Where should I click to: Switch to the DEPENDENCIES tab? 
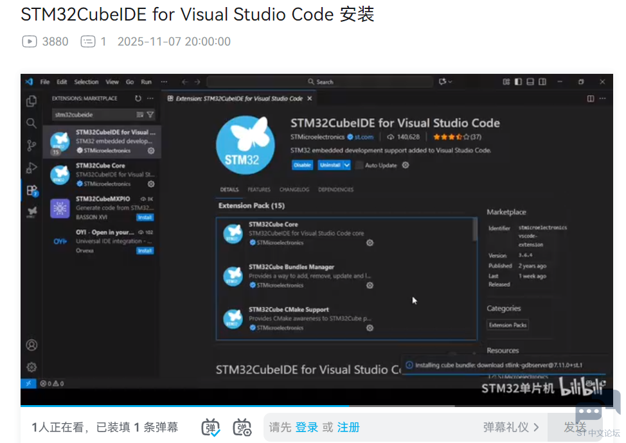[335, 189]
